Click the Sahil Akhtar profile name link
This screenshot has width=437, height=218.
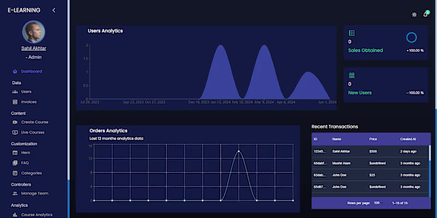coord(34,49)
